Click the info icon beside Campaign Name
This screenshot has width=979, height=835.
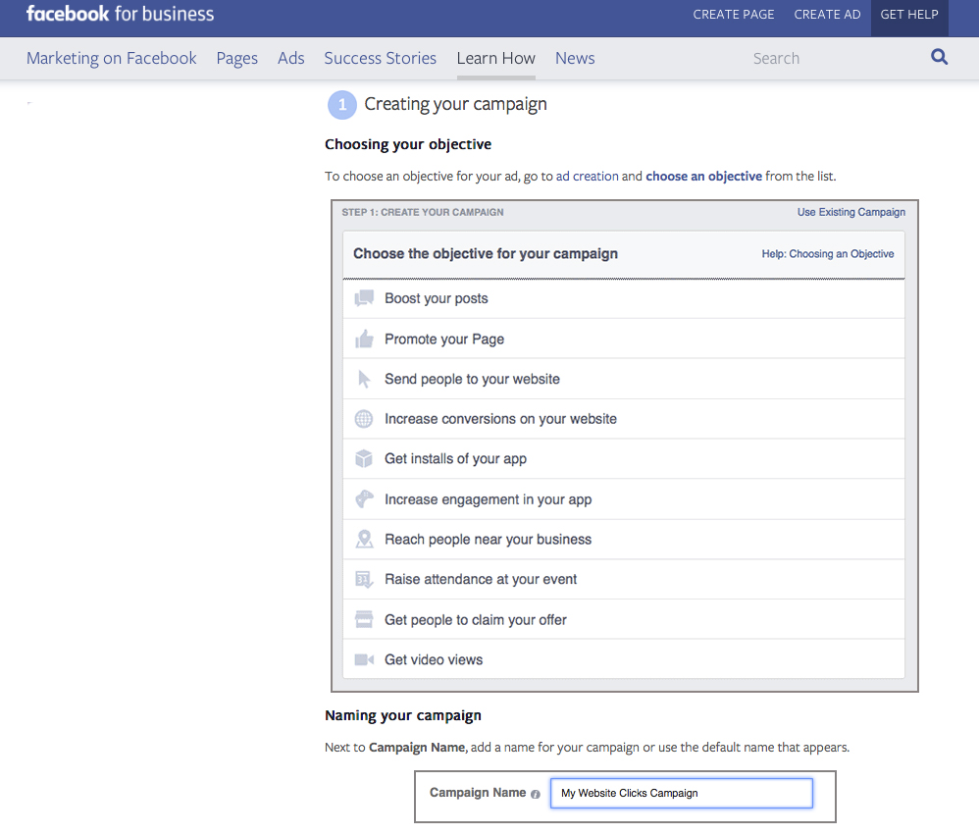tap(536, 794)
